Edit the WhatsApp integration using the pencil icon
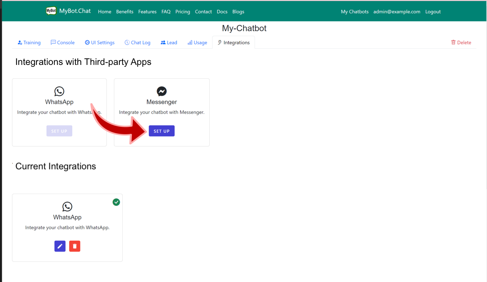The width and height of the screenshot is (487, 282). [60, 246]
